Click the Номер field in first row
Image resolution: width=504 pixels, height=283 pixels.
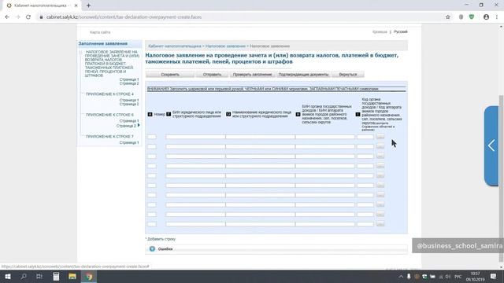152,137
